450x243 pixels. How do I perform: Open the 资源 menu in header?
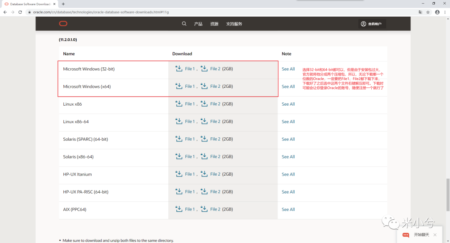click(x=214, y=24)
